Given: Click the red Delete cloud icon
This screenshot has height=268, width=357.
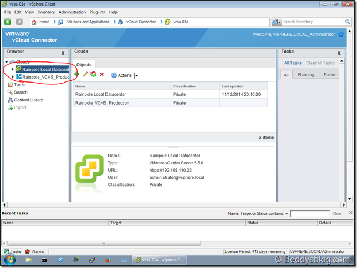Looking at the screenshot, I should (x=102, y=74).
